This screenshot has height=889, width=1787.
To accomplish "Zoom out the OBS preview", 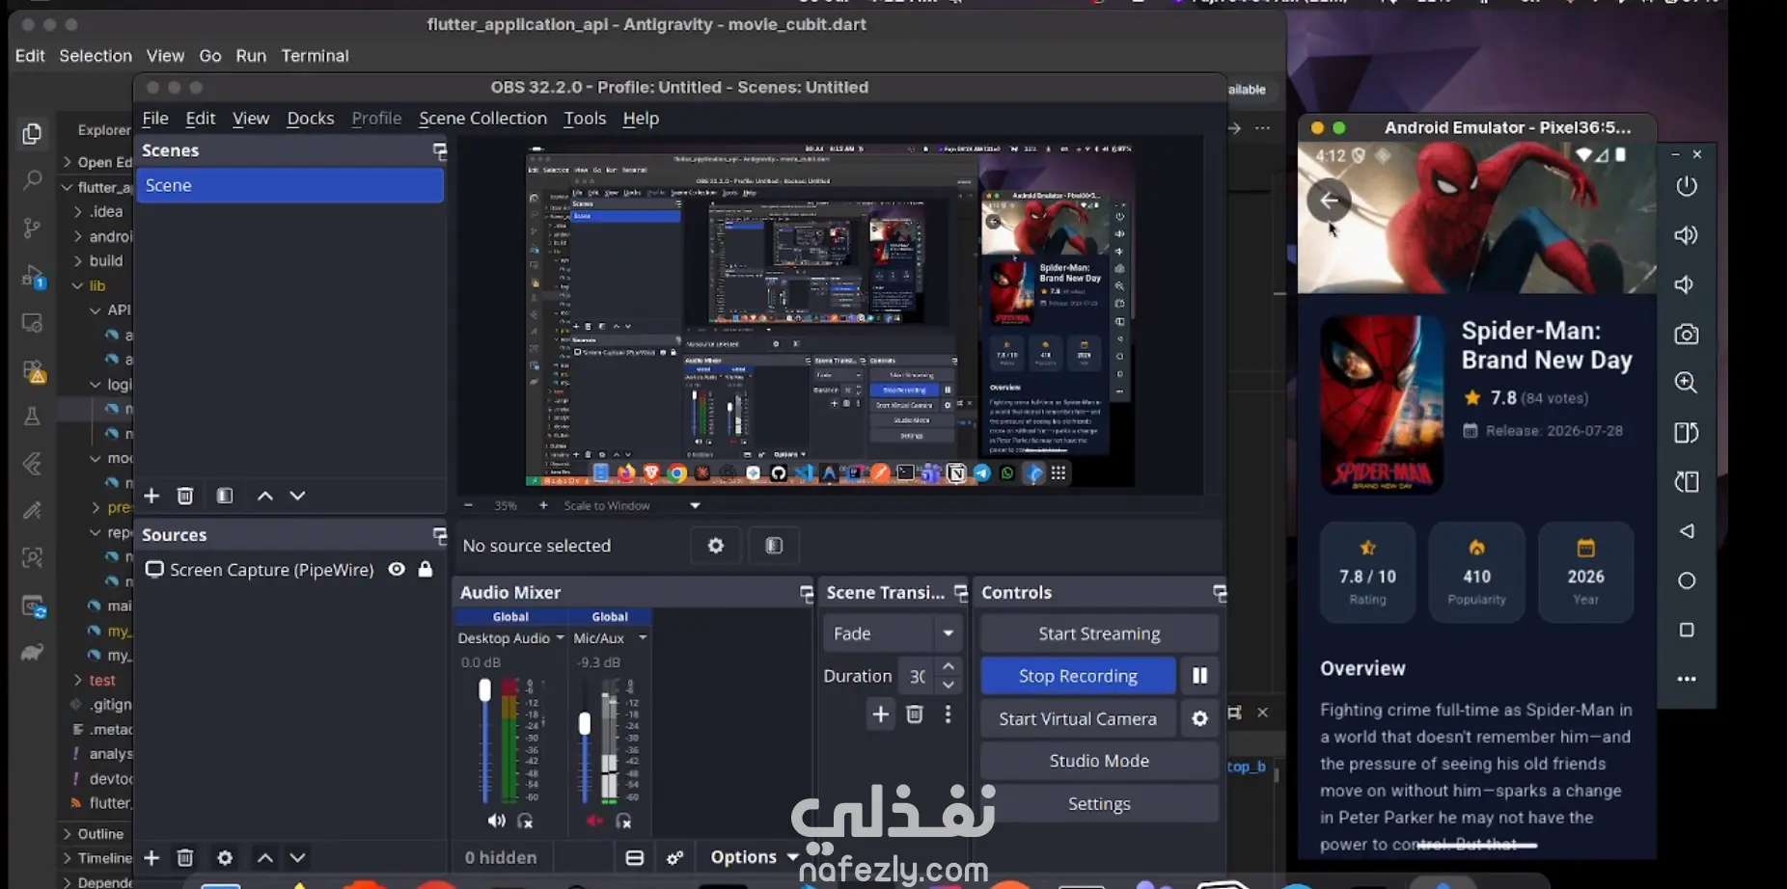I will tap(469, 505).
